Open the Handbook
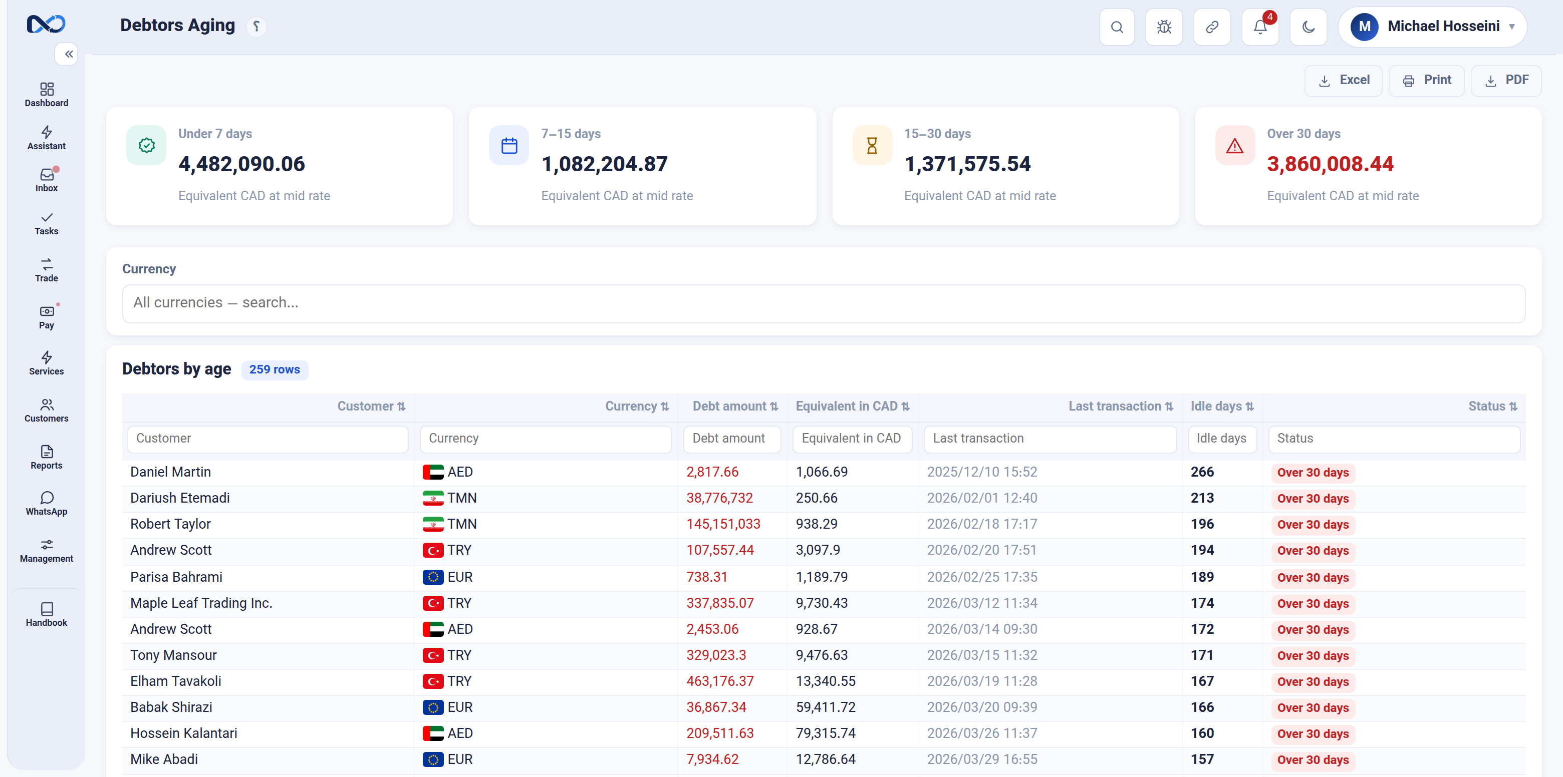The height and width of the screenshot is (777, 1563). [46, 614]
